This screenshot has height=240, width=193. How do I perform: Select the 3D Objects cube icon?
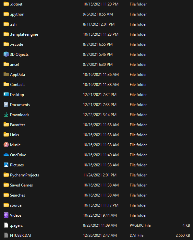tap(6, 54)
